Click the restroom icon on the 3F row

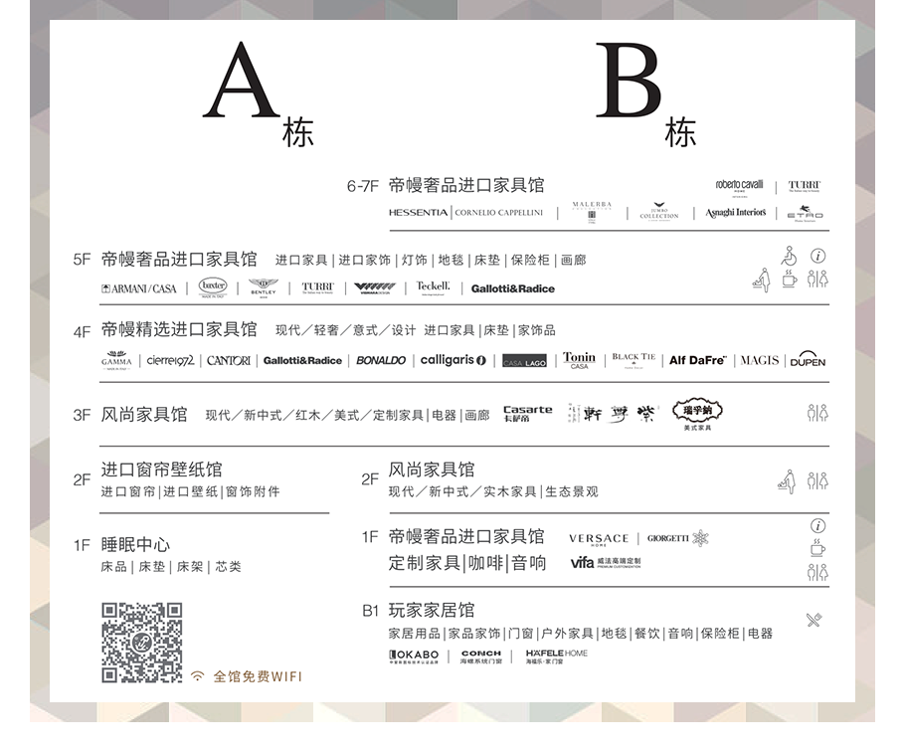(x=817, y=413)
